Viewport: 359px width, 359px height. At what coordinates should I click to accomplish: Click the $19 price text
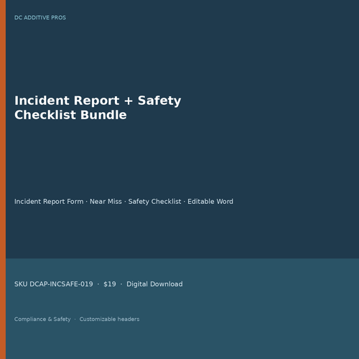110,284
